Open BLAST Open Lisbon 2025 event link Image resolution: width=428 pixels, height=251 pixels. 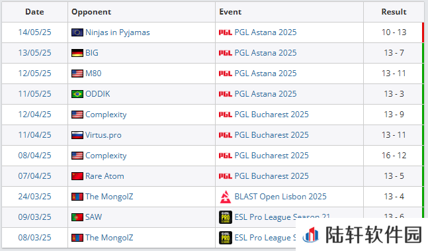(280, 197)
